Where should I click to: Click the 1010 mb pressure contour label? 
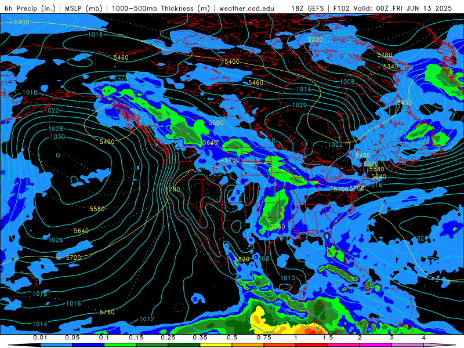287,278
